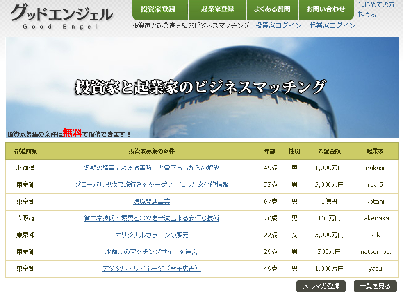Select the 投資家募集の案件 column header
Viewport: 403px width, 298px height.
[x=152, y=151]
